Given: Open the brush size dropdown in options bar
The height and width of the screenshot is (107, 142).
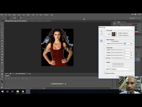Looking at the screenshot, I should click(20, 18).
